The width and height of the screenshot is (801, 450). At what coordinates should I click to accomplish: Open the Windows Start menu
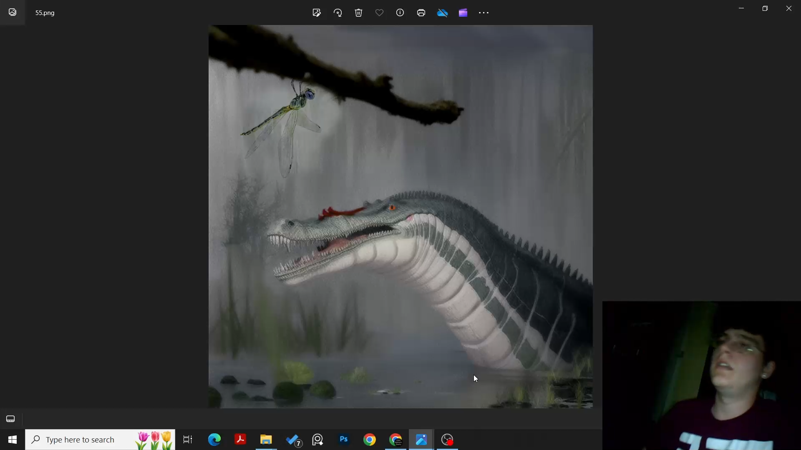[13, 440]
